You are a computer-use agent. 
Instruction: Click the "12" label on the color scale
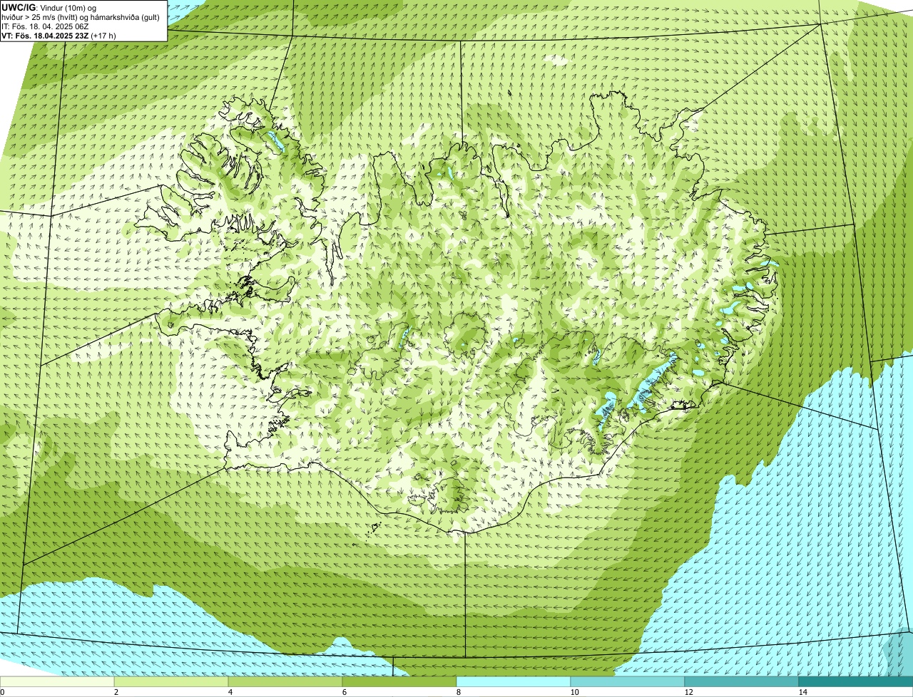688,692
